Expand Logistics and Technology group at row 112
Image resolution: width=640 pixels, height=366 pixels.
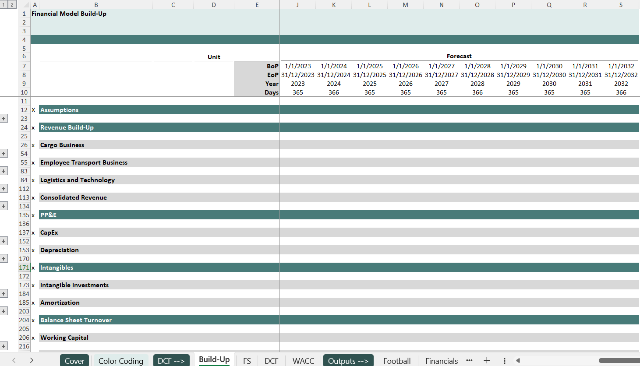pyautogui.click(x=4, y=189)
